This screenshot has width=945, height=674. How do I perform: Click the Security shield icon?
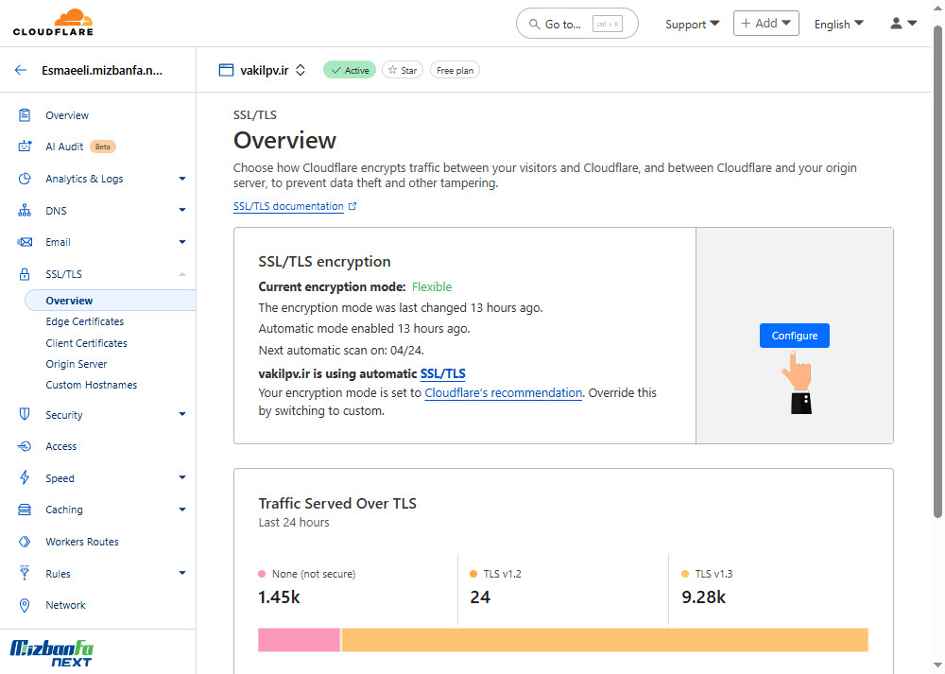(x=25, y=414)
